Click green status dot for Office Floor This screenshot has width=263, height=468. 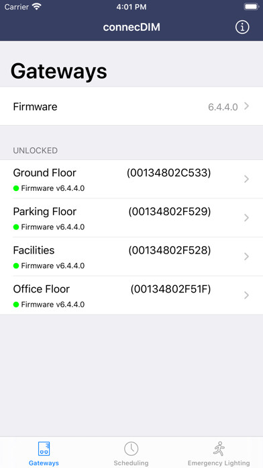16,305
